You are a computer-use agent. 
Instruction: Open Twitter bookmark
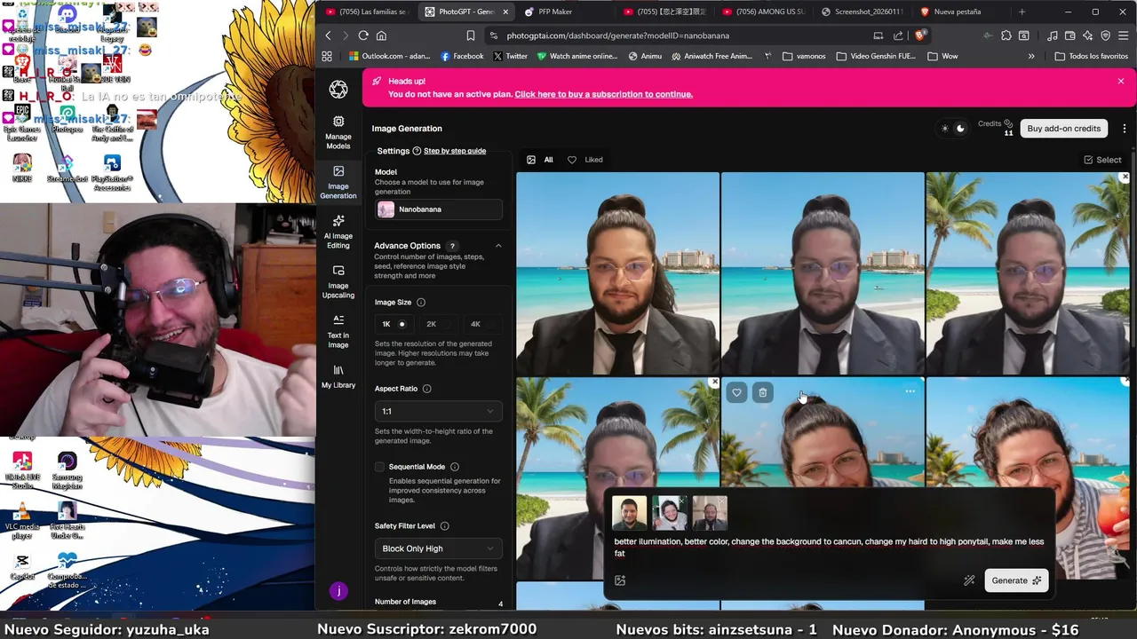510,56
